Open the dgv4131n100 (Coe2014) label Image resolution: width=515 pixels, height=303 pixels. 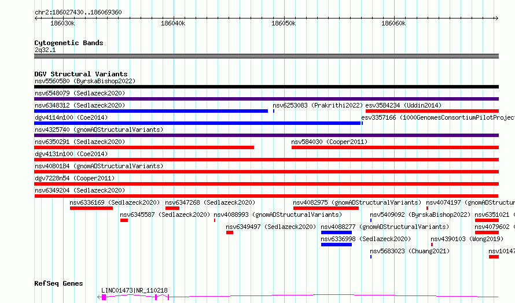coord(71,154)
